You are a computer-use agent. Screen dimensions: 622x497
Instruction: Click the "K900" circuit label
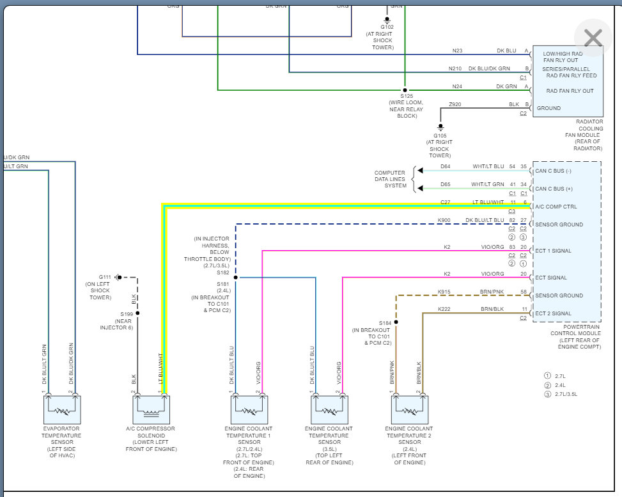(444, 220)
